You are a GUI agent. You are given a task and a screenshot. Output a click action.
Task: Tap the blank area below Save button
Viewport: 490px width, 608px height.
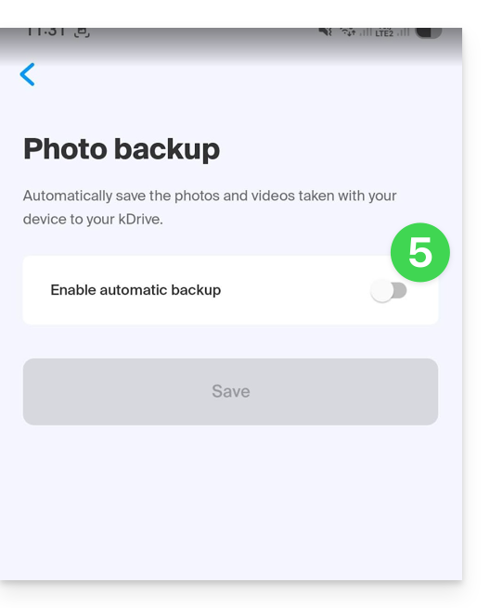231,502
